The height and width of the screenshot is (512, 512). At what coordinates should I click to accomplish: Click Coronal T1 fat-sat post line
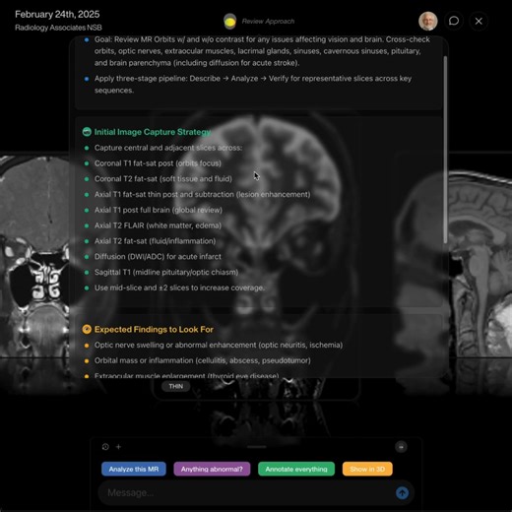[x=158, y=163]
